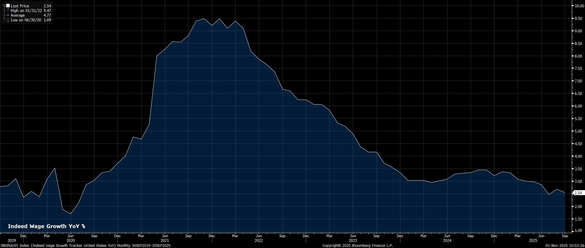Screen dimensions: 585x248
Task: Click the 2024 year label on time axis
Action: [x=447, y=241]
